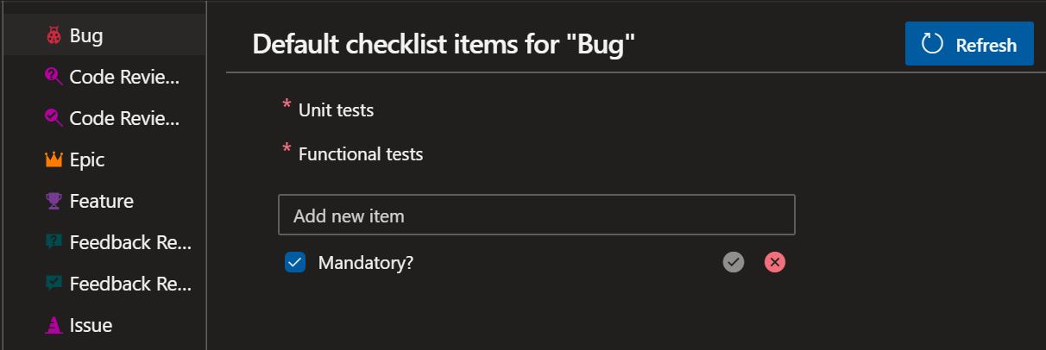Image resolution: width=1046 pixels, height=350 pixels.
Task: Click the red asterisk beside Functional tests
Action: [287, 151]
